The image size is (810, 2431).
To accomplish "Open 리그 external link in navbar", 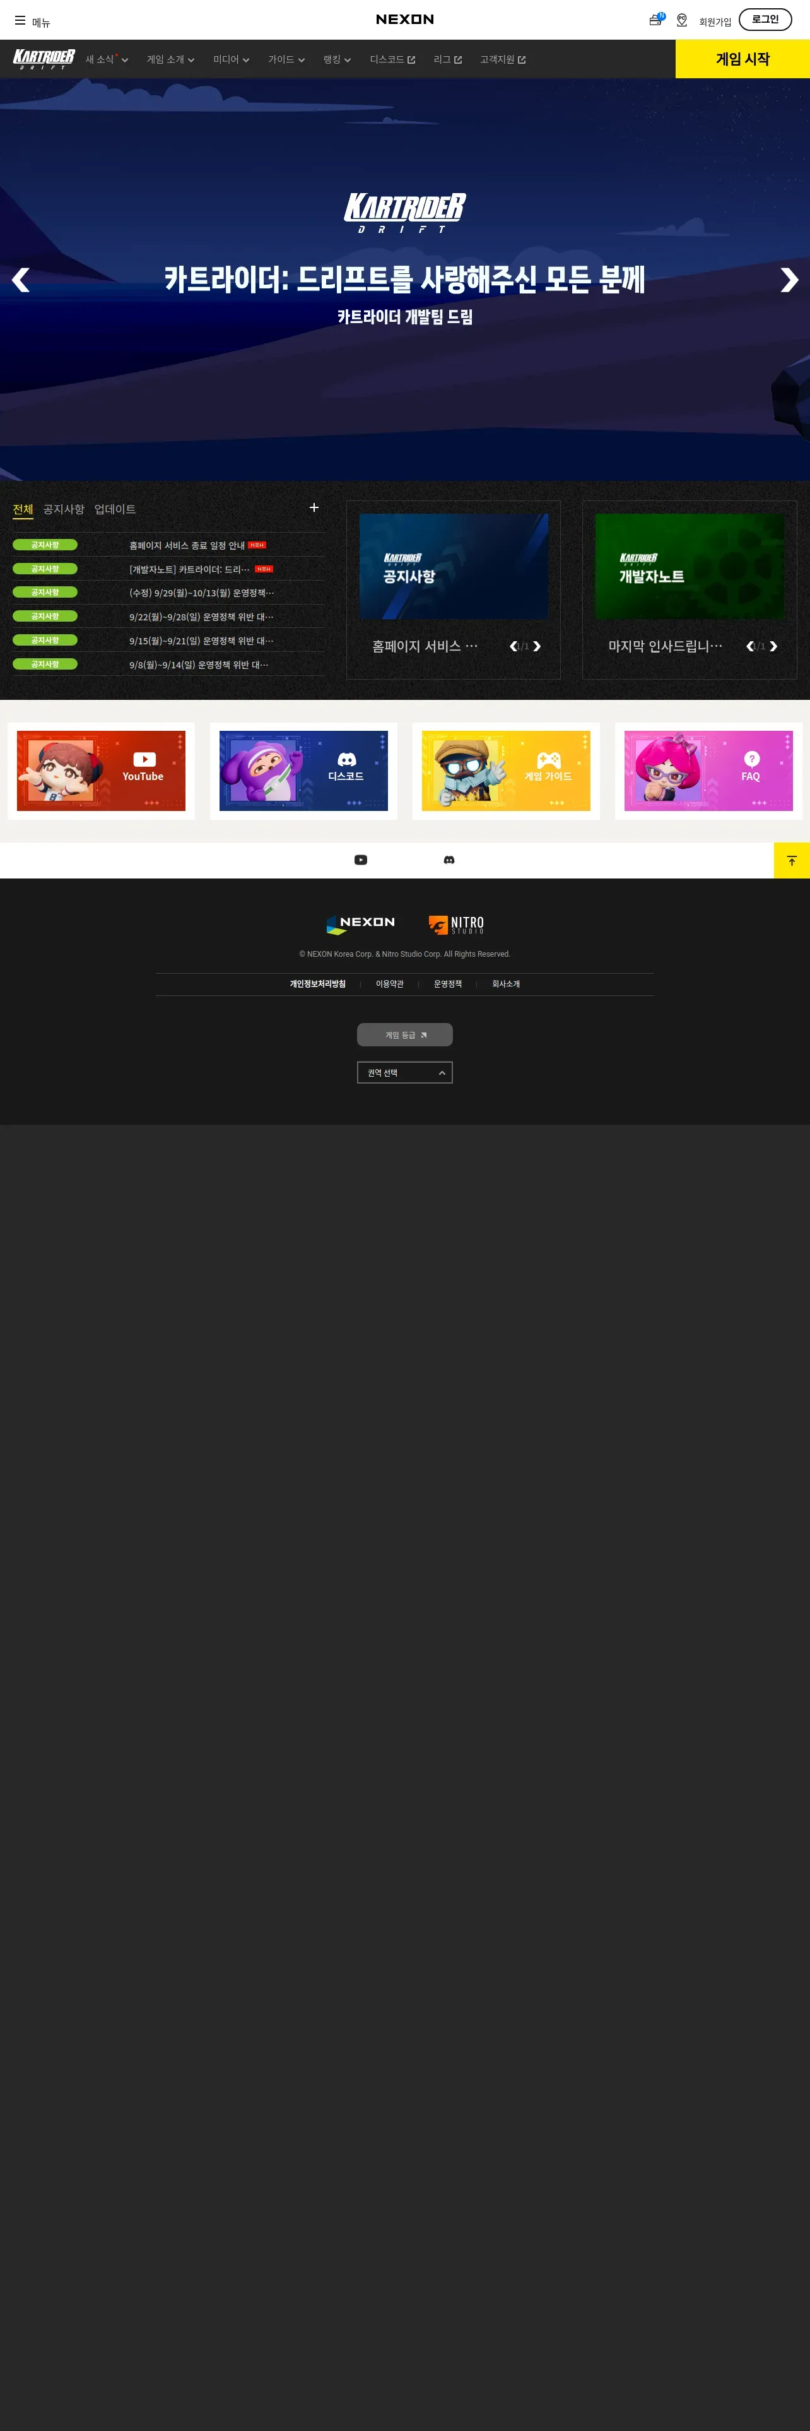I will coord(448,59).
